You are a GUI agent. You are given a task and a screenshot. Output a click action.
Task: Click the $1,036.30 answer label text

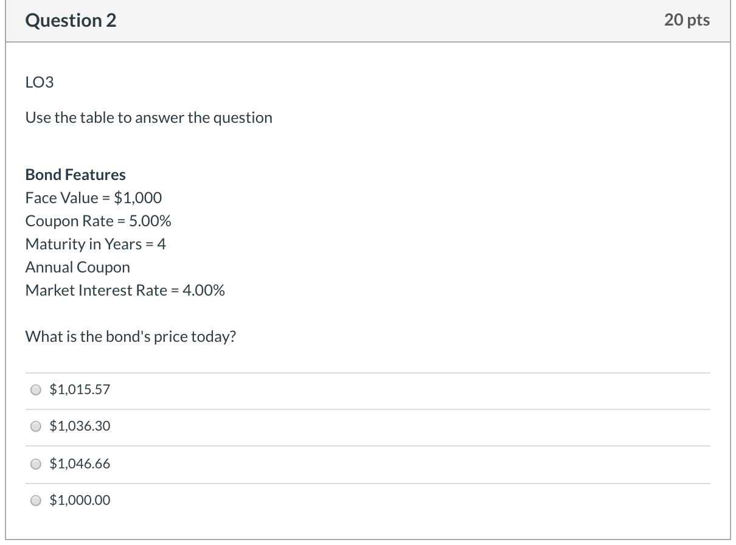click(80, 426)
